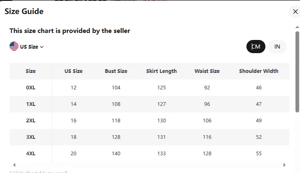Expand the US Size dropdown chevron
Image resolution: width=300 pixels, height=173 pixels.
[42, 47]
